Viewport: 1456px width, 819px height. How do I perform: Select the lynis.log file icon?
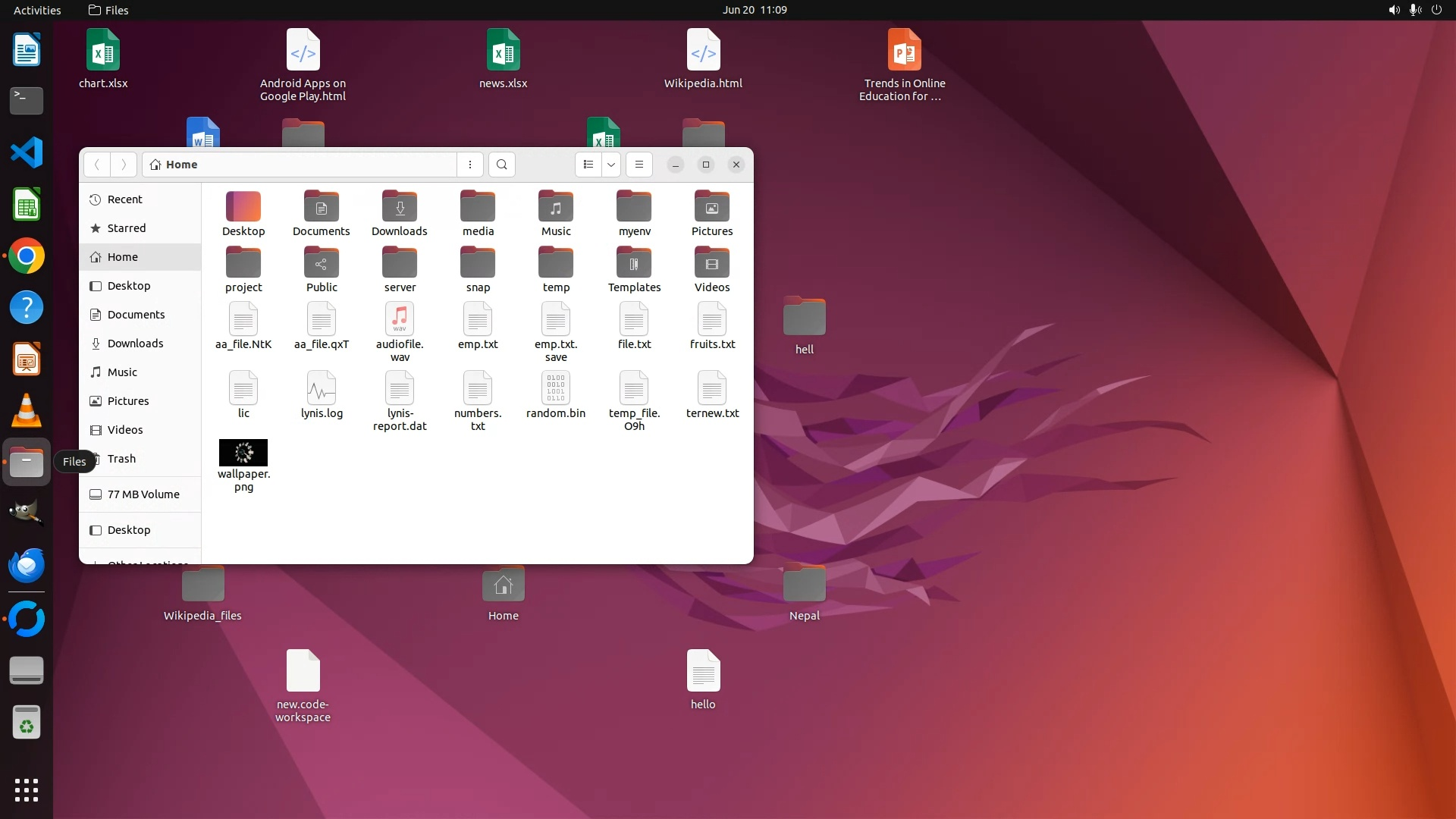coord(322,388)
